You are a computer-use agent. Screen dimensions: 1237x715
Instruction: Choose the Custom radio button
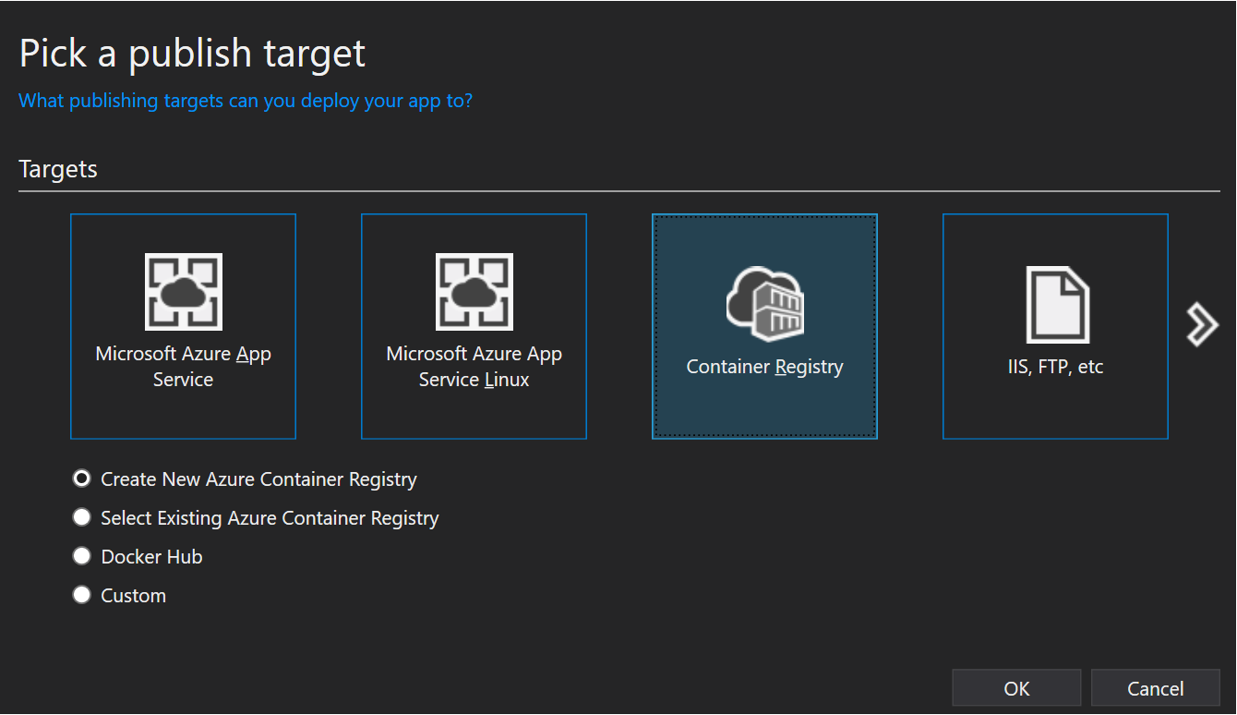82,595
